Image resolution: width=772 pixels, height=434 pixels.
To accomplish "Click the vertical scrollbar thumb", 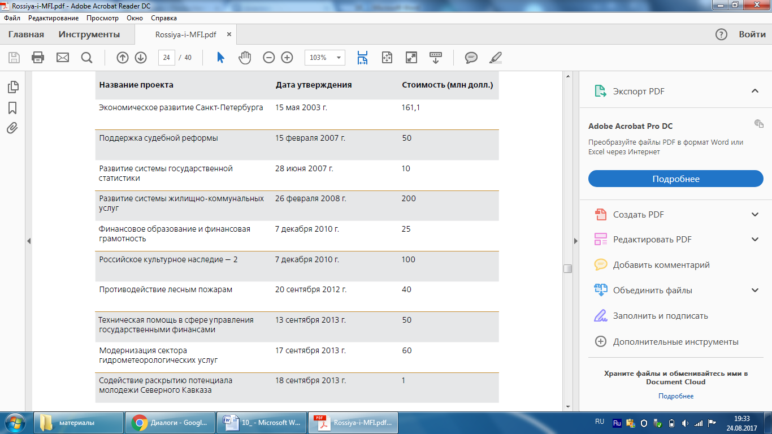I will [x=568, y=269].
